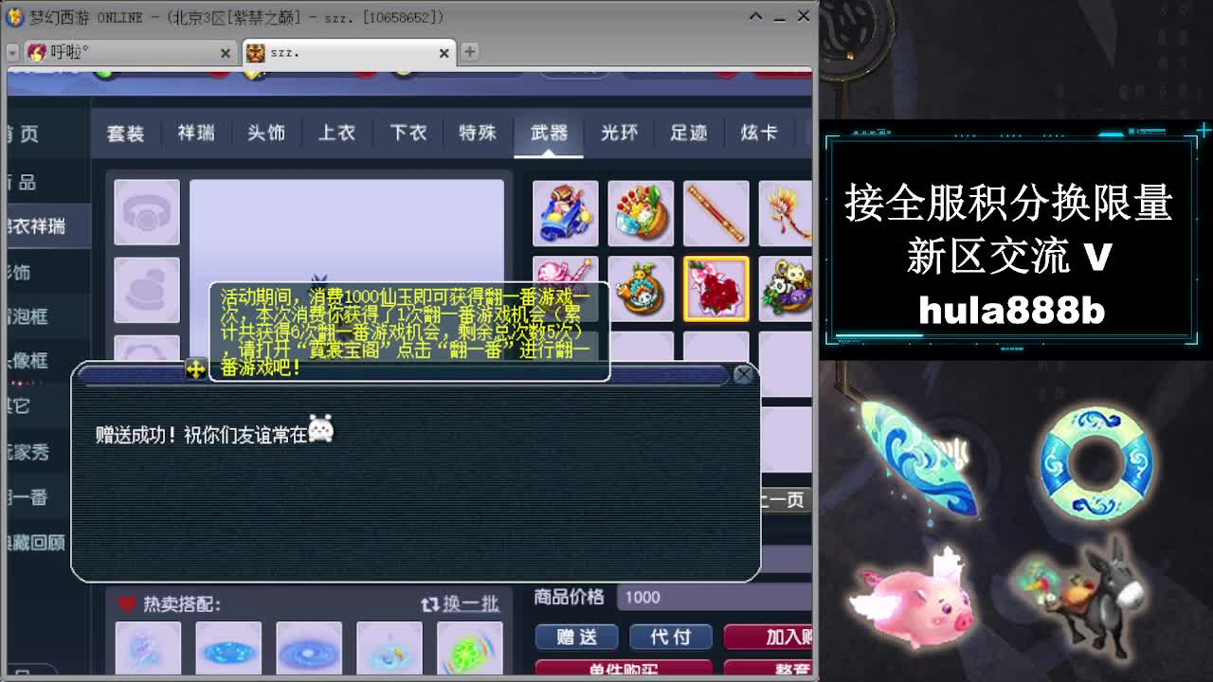1213x682 pixels.
Task: Add a new tab with plus button
Action: click(469, 52)
